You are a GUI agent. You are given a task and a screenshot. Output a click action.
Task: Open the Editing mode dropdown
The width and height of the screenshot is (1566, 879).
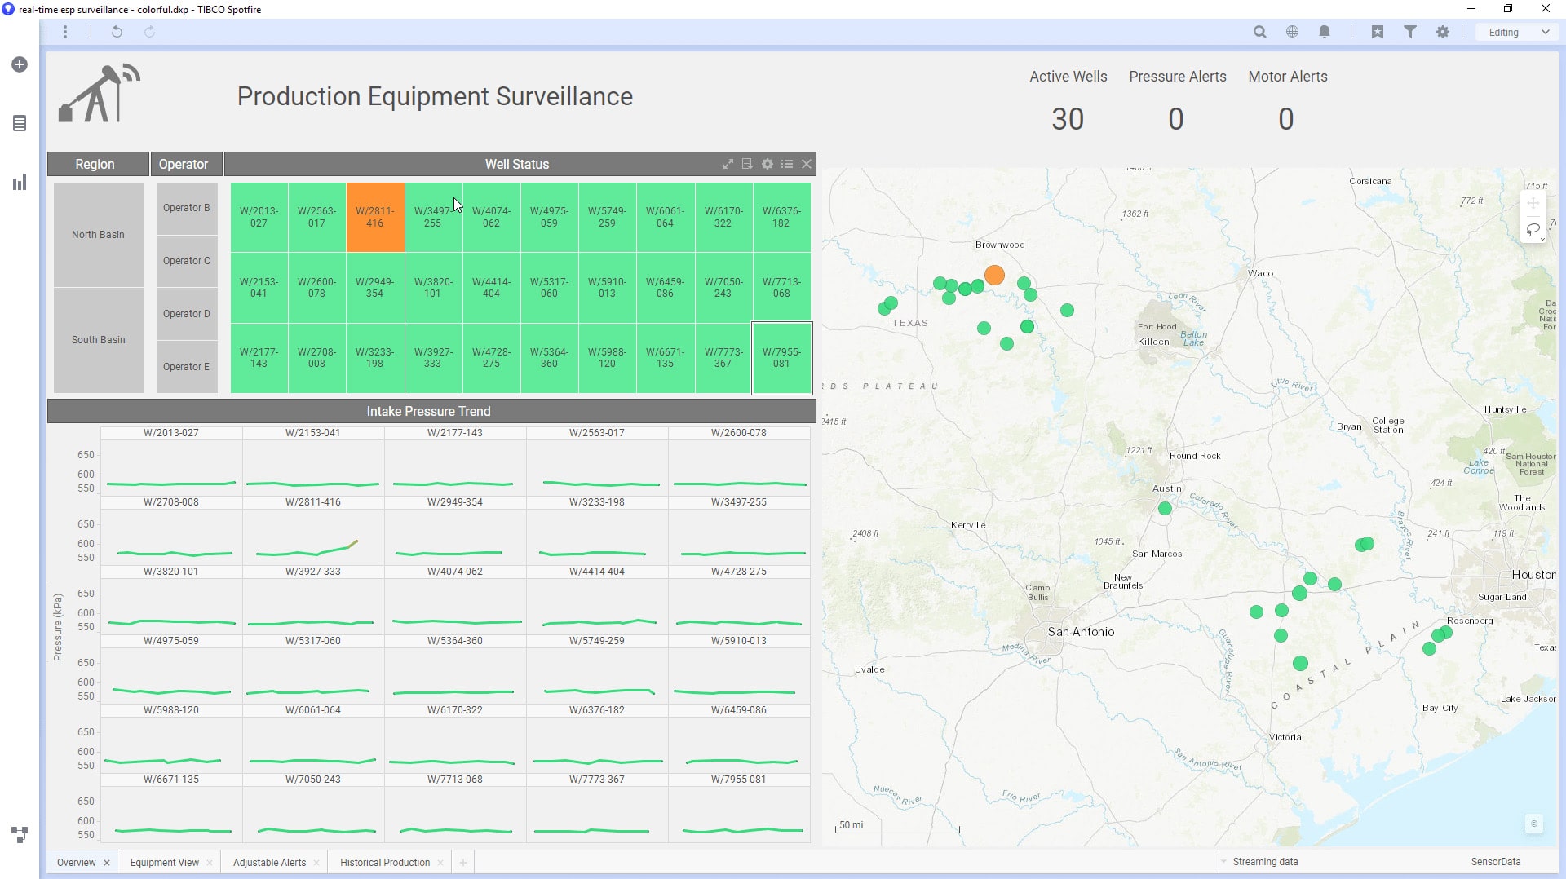tap(1514, 32)
